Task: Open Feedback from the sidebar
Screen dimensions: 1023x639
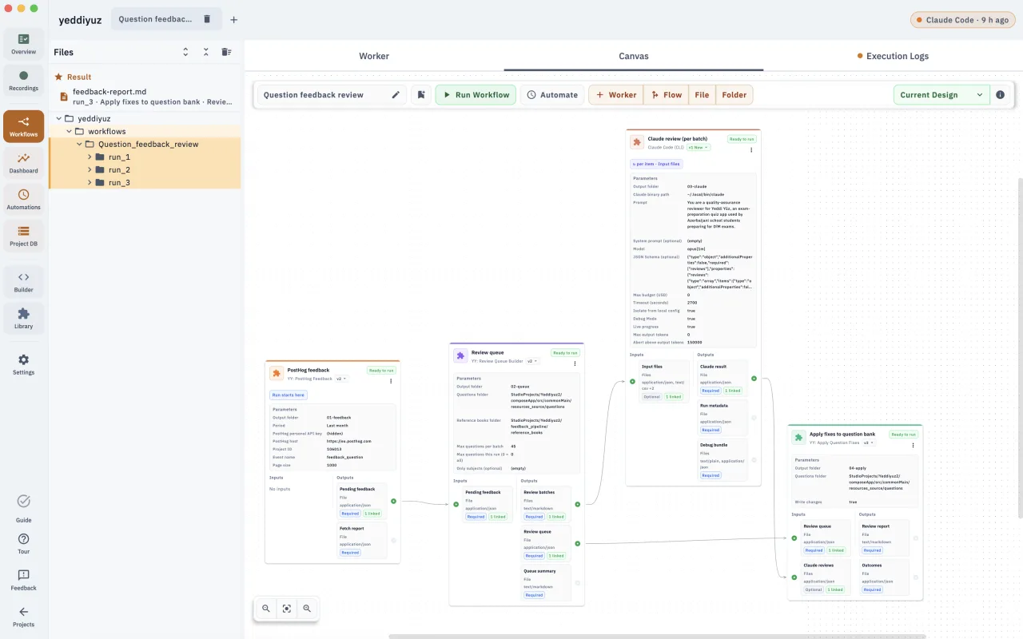Action: click(x=23, y=580)
